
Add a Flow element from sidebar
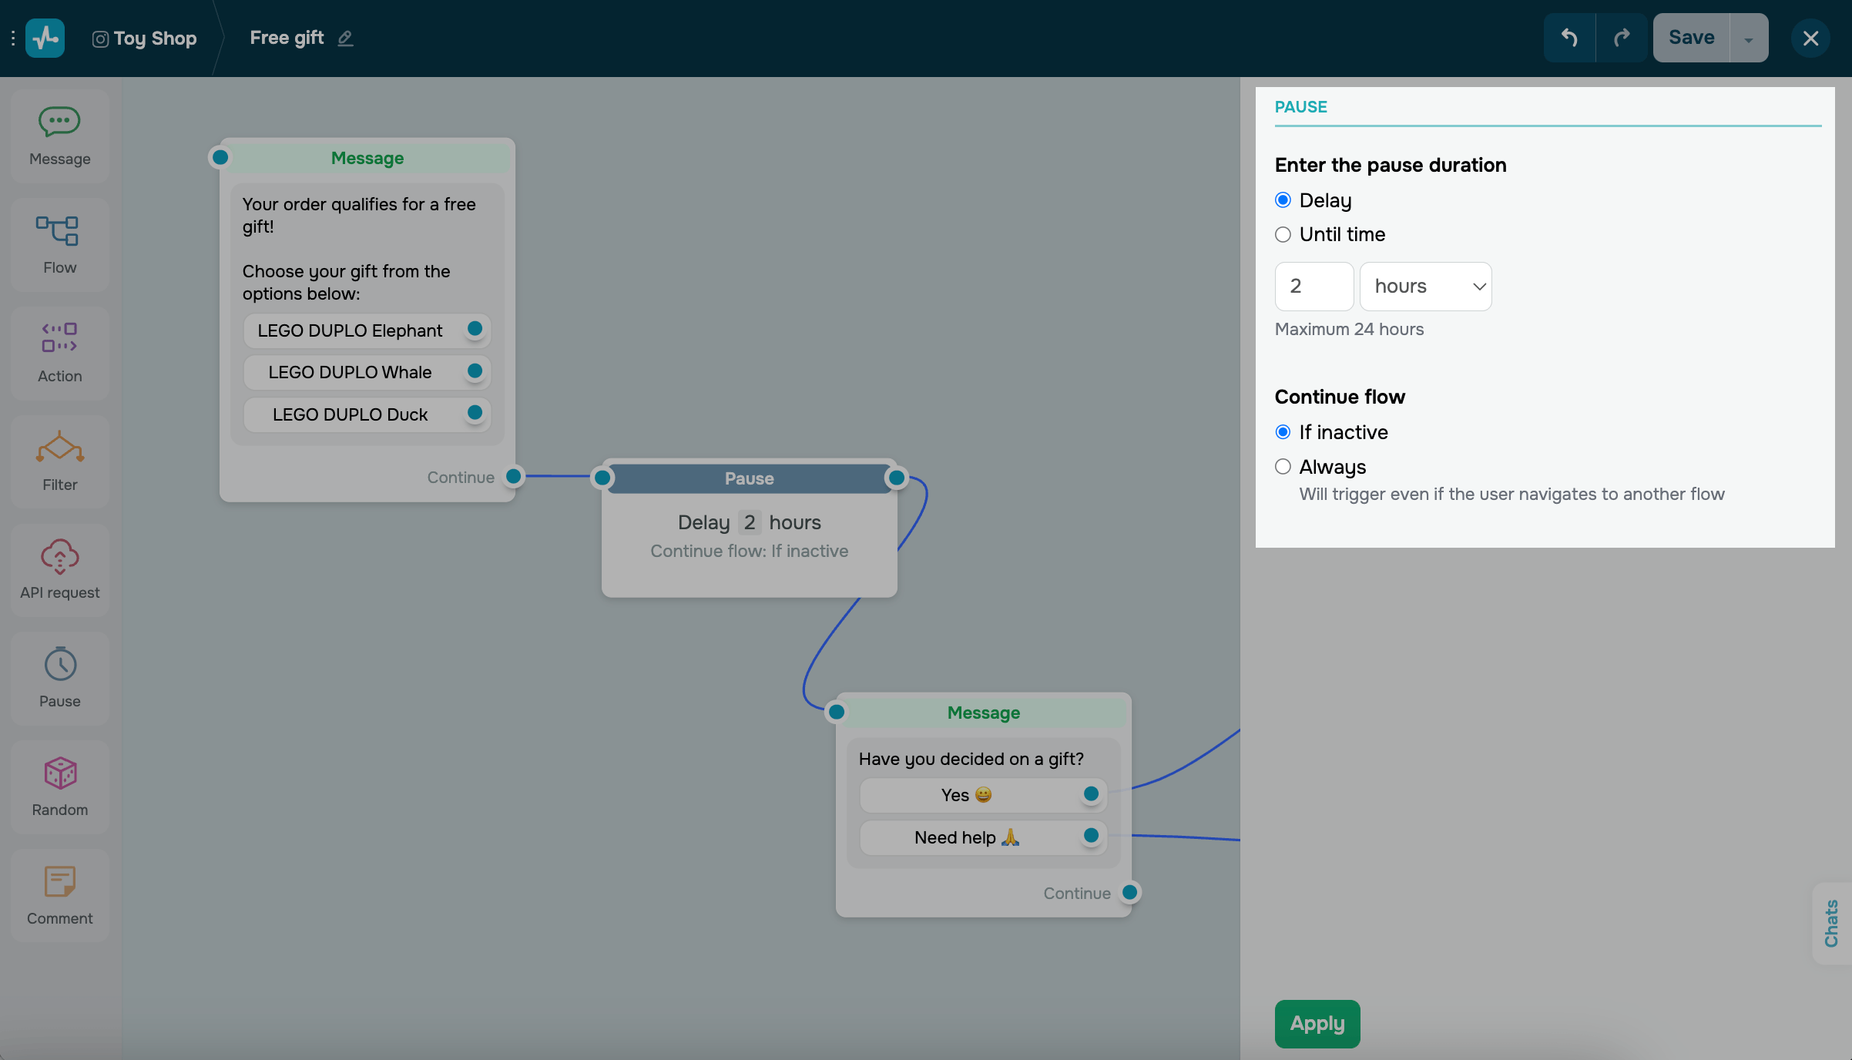click(59, 230)
